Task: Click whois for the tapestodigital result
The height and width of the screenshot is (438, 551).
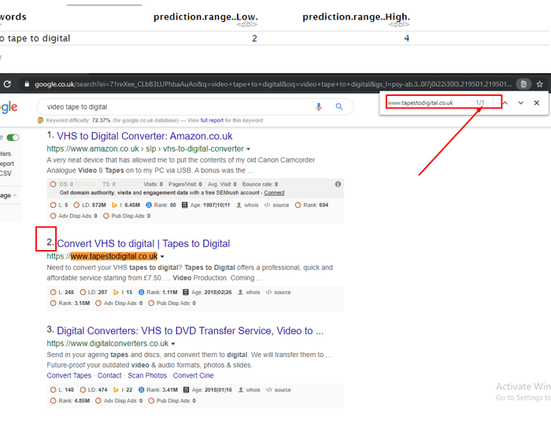Action: point(250,293)
